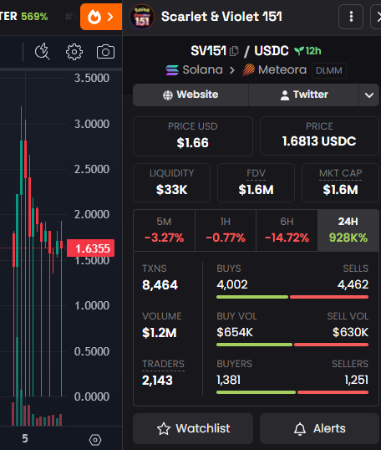Click the MKT CAP $1.6M box
Image resolution: width=381 pixels, height=450 pixels.
pos(340,182)
